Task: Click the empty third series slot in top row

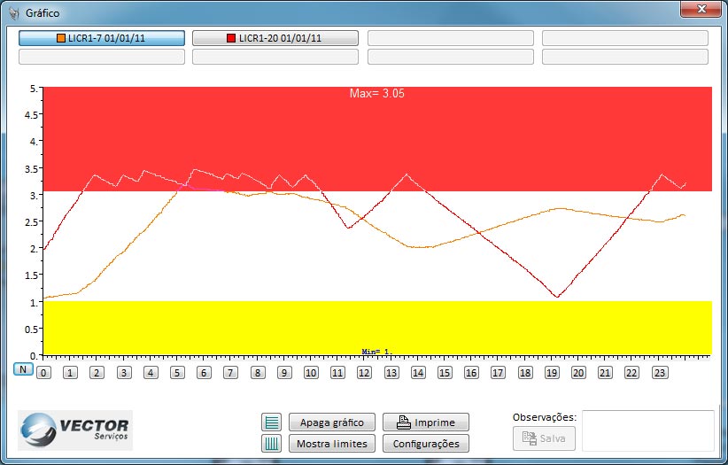Action: [x=450, y=39]
